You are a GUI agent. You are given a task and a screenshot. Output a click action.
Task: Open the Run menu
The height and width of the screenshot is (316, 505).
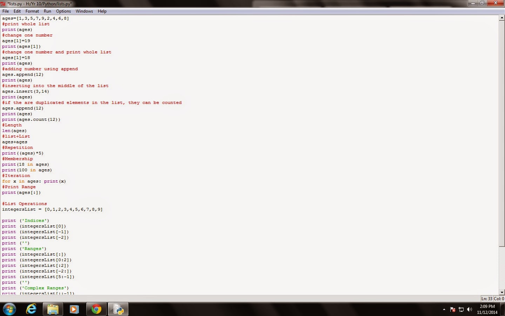coord(47,11)
